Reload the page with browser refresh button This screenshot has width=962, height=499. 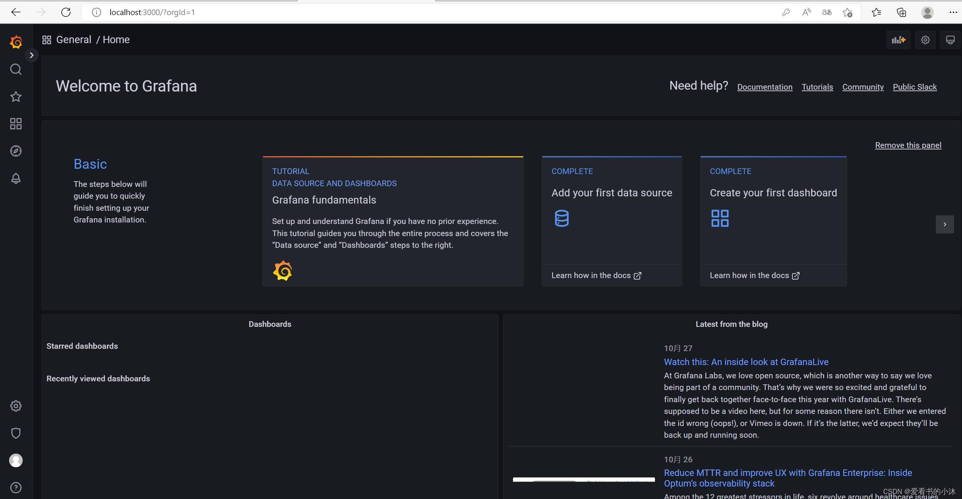[66, 12]
